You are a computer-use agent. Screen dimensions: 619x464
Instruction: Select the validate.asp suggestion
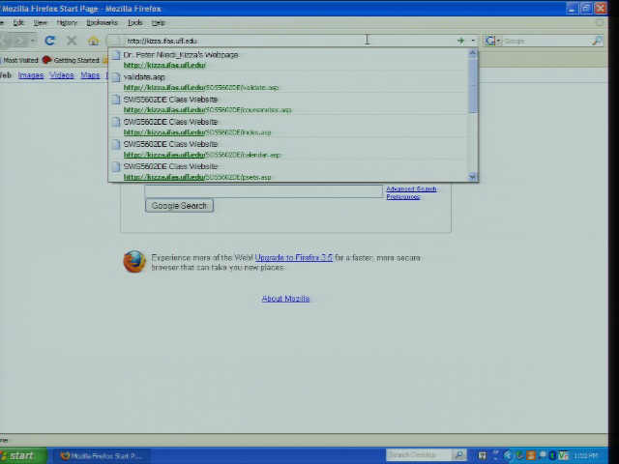pyautogui.click(x=288, y=82)
